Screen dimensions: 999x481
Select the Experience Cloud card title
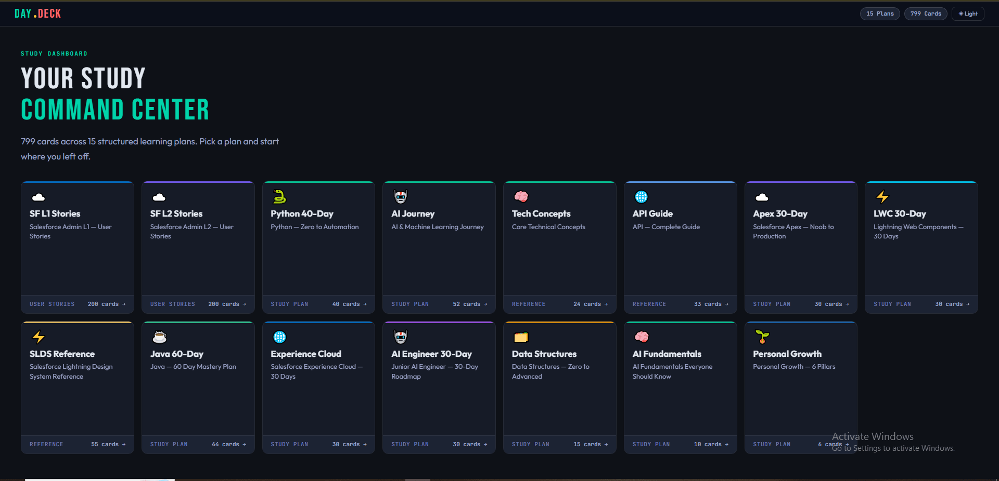click(306, 354)
